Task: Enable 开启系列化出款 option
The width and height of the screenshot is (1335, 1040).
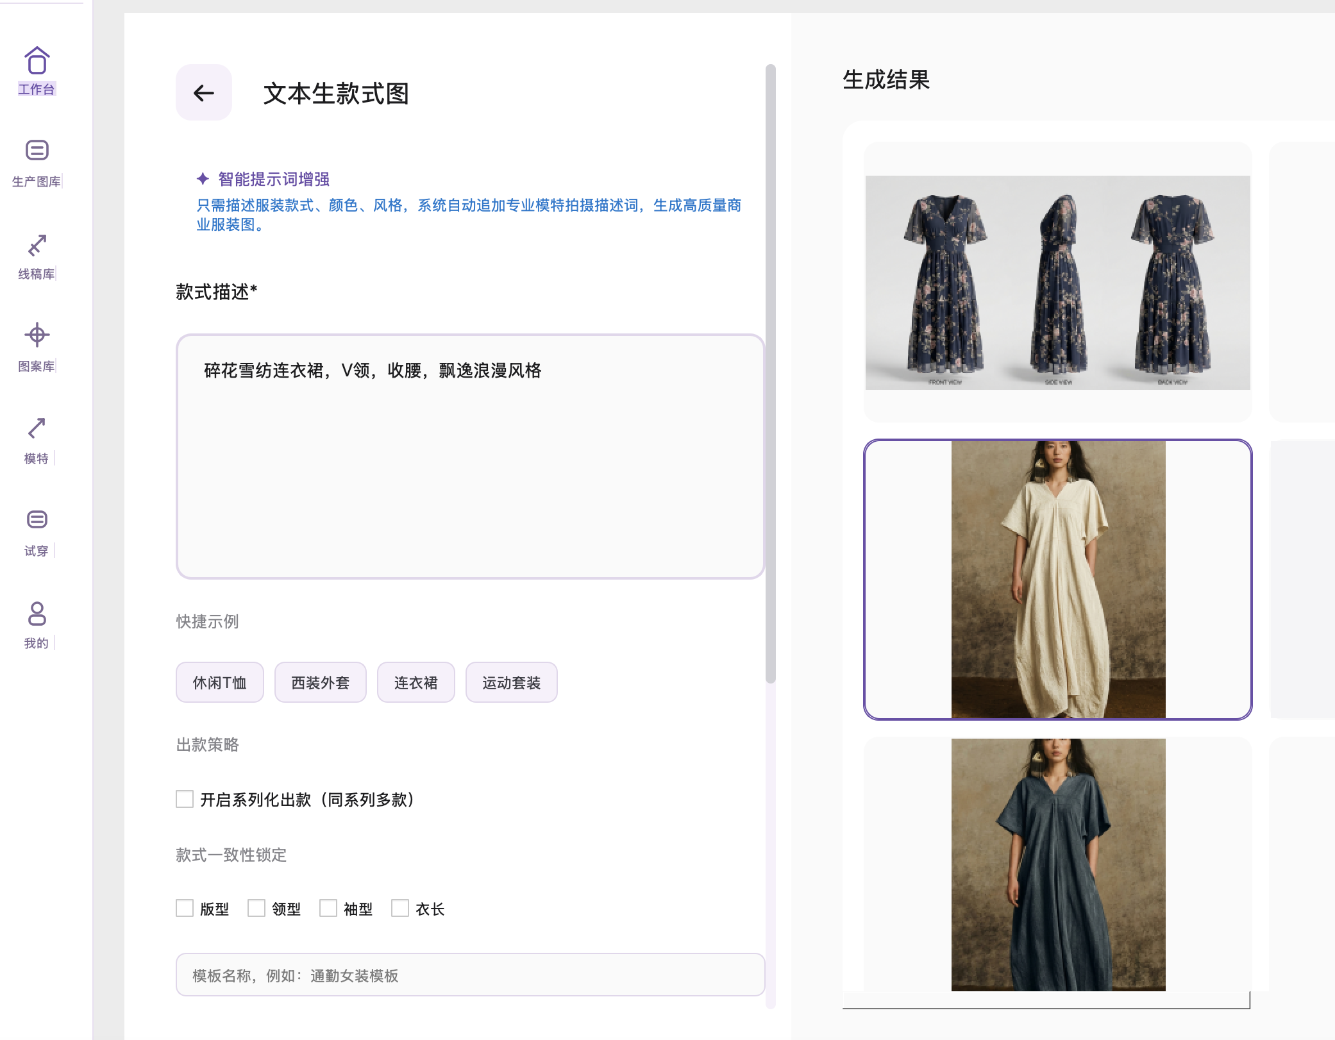Action: click(184, 800)
